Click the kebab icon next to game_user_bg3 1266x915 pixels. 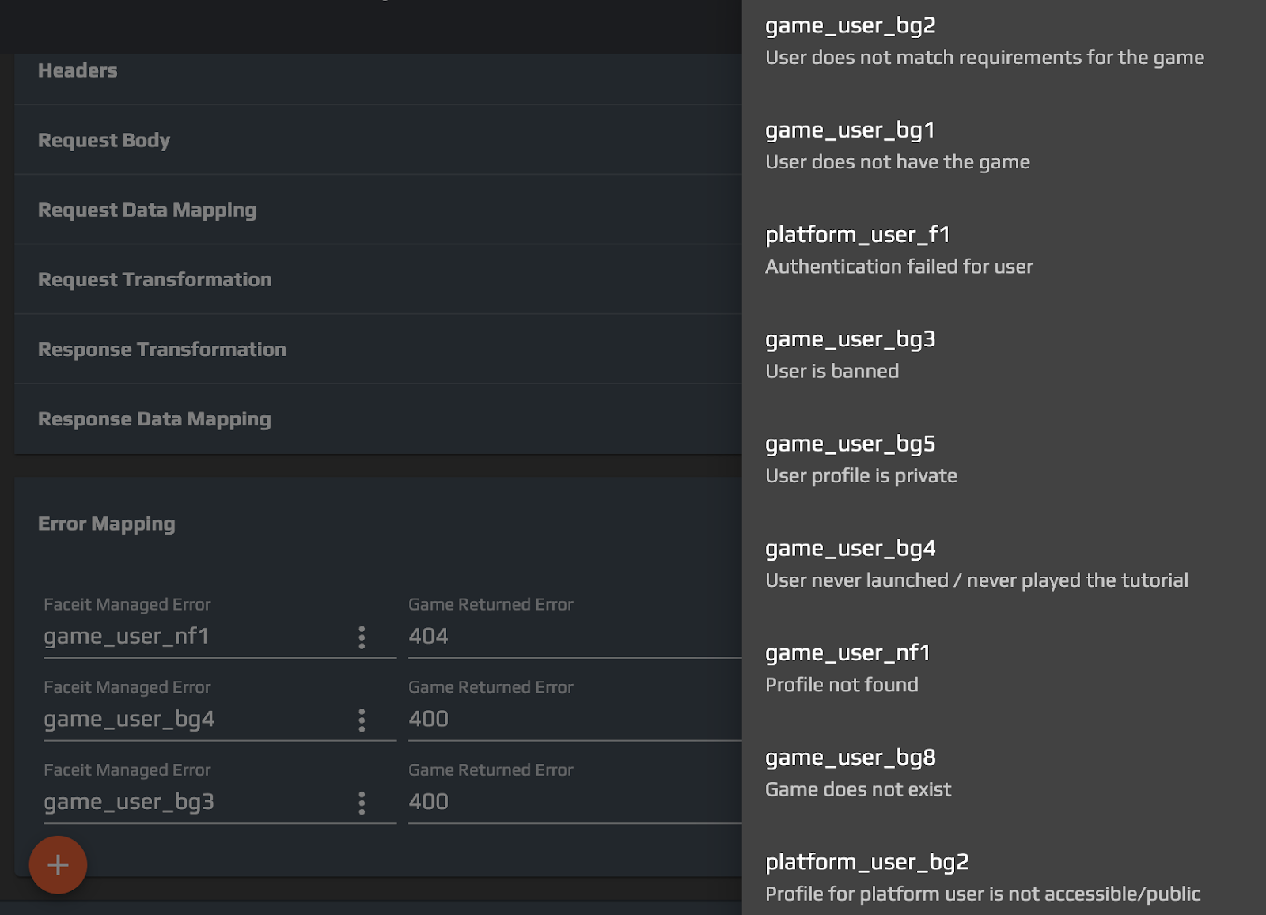pyautogui.click(x=362, y=802)
